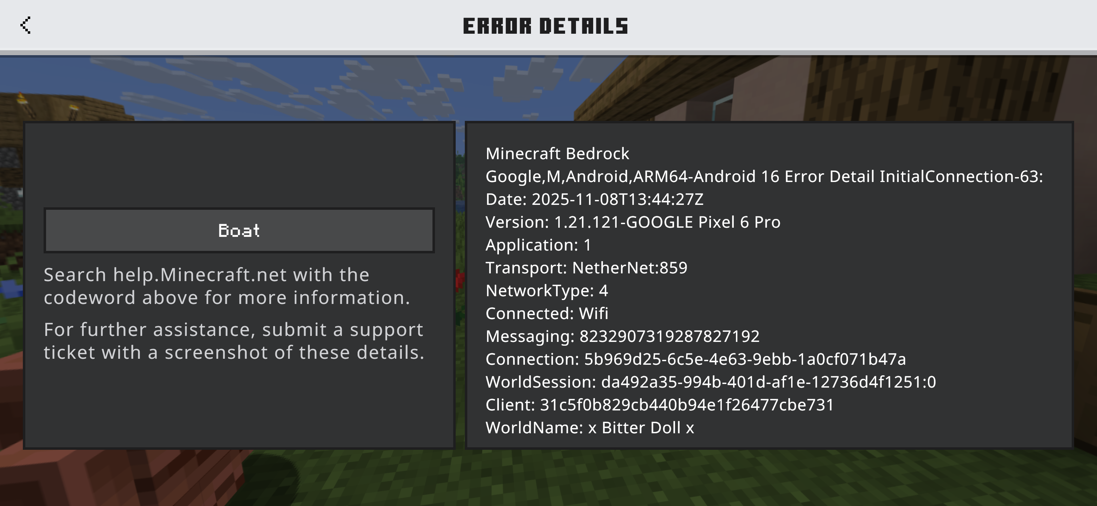This screenshot has width=1097, height=506.
Task: Select the WorldName x Bitter Doll x line
Action: pos(590,428)
